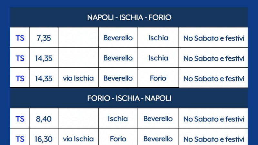Click "No Sabato e festivi" in the 8,40 row
This screenshot has height=145, width=258.
[x=213, y=119]
